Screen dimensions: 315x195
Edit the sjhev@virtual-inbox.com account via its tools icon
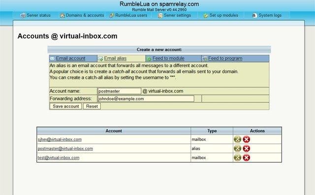tap(237, 139)
